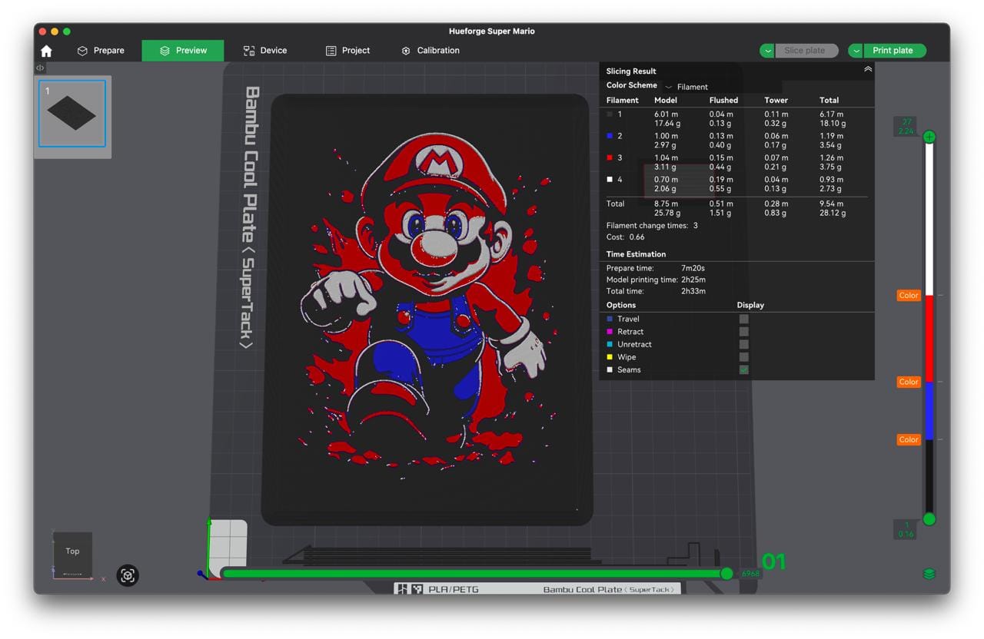Image resolution: width=984 pixels, height=639 pixels.
Task: Click the 'Tower' column header
Action: click(x=776, y=100)
